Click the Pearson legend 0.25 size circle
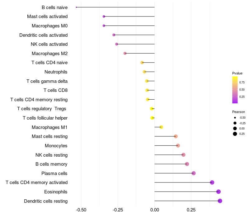The image size is (249, 218). [235, 134]
